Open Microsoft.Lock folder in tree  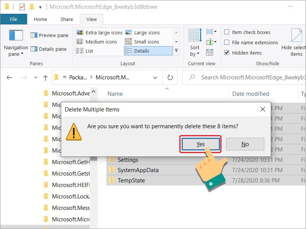tap(66, 196)
